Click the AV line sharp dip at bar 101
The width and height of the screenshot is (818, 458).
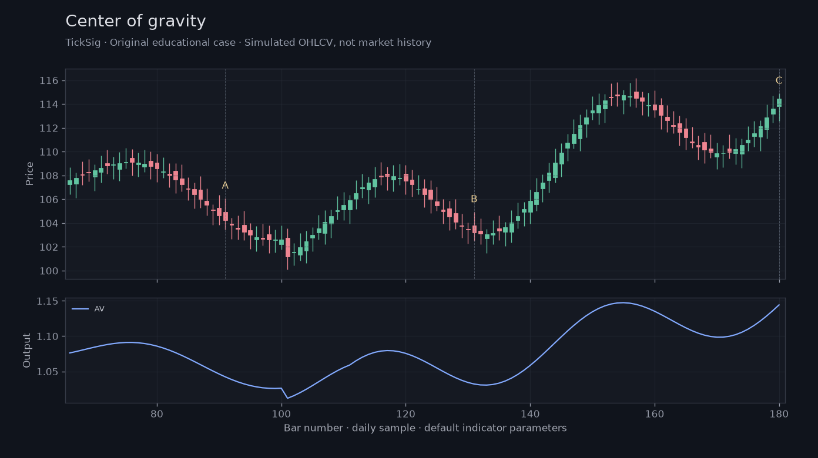pyautogui.click(x=287, y=398)
